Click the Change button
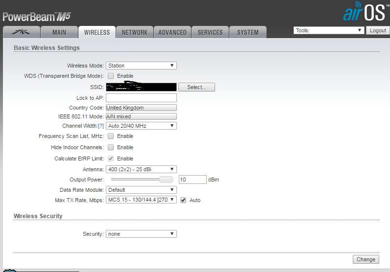The height and width of the screenshot is (272, 390). click(366, 259)
